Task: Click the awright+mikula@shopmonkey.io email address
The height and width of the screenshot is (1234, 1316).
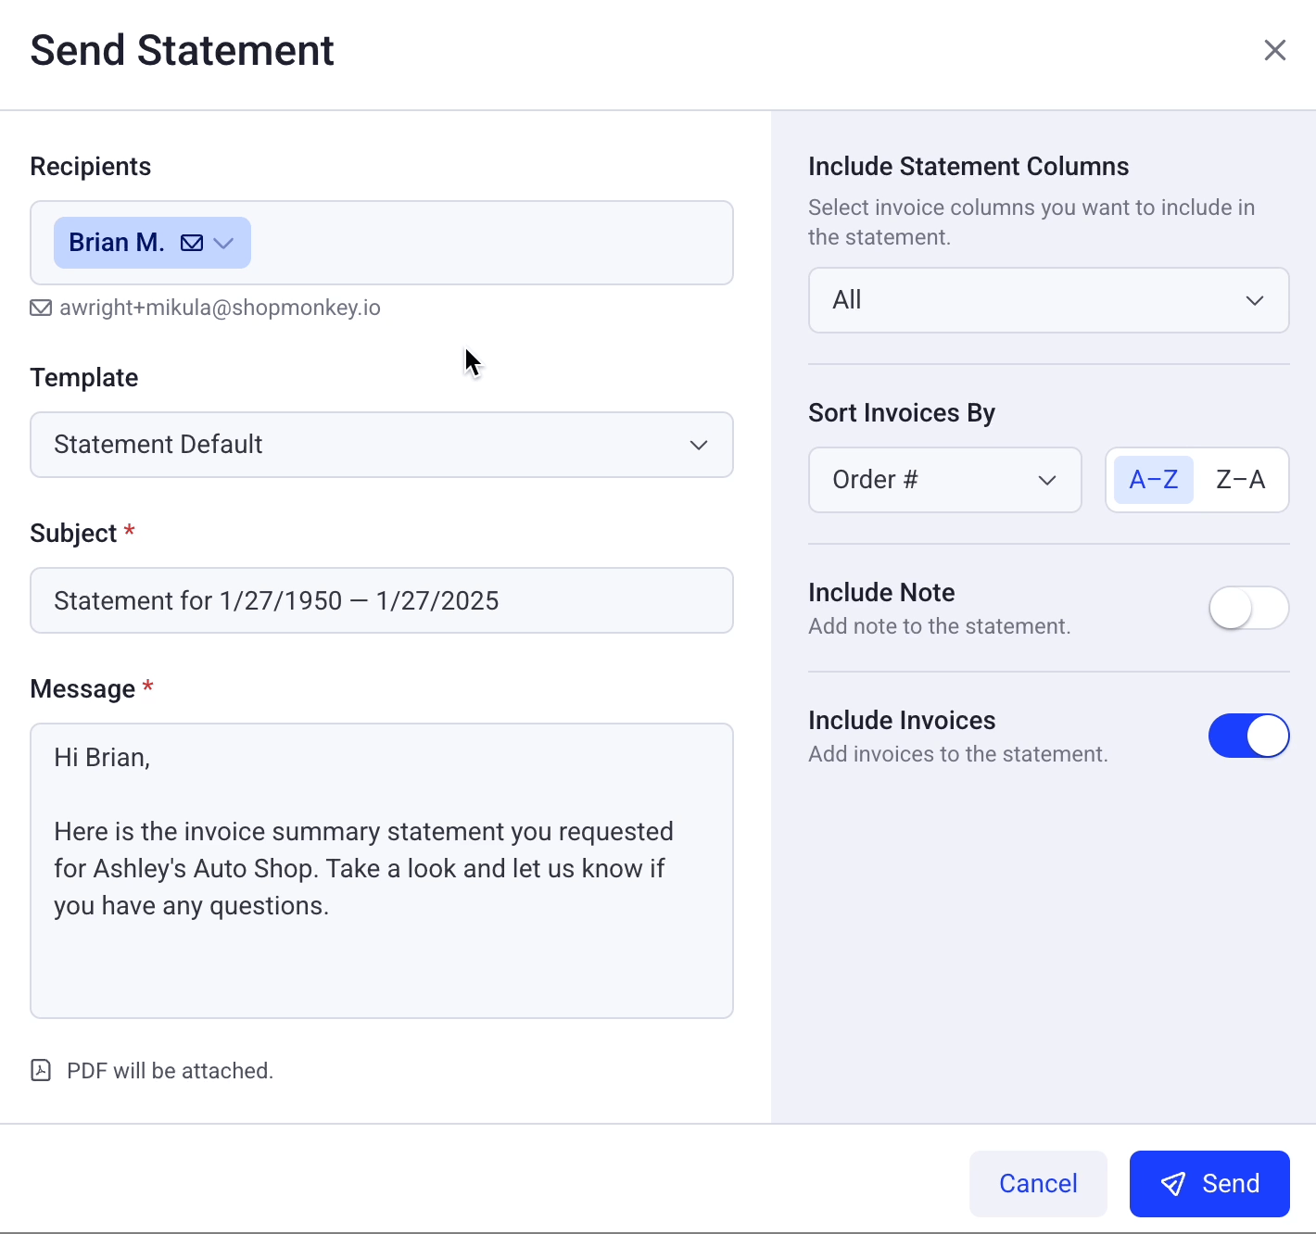Action: coord(220,307)
